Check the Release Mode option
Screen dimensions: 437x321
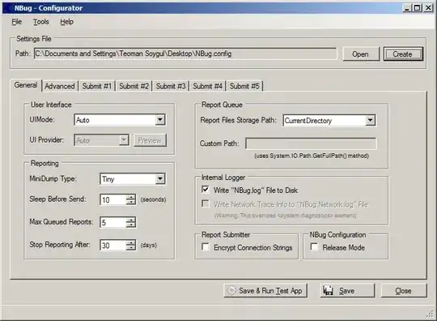click(314, 247)
